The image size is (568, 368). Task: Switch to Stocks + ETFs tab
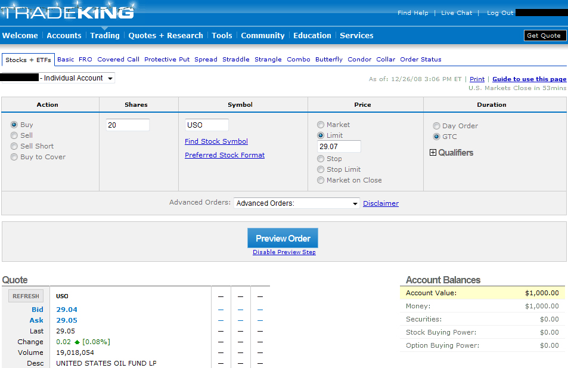coord(28,60)
